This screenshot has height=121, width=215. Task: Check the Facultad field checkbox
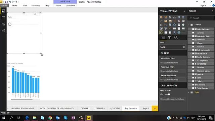click(x=193, y=46)
